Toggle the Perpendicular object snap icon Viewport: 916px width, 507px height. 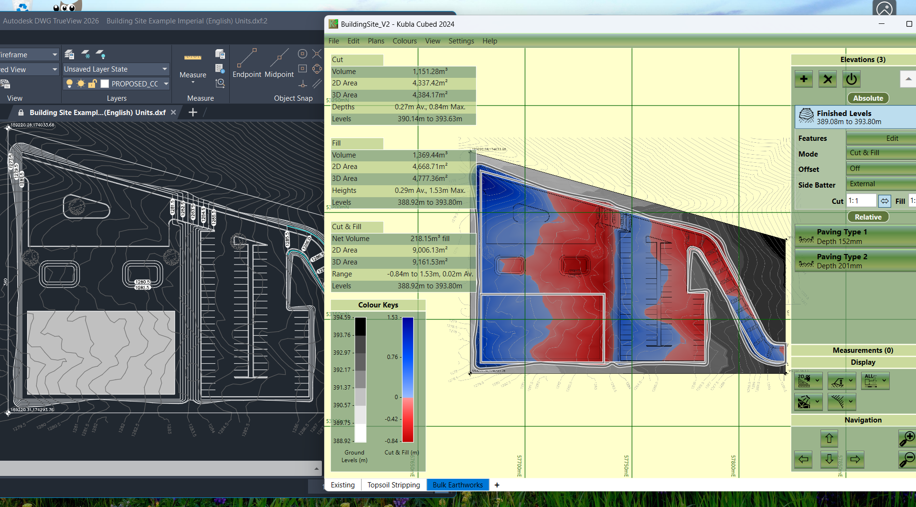[x=302, y=84]
